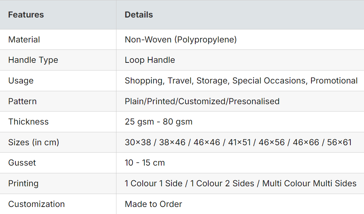Click the Made to Order value
364x214 pixels.
tap(153, 204)
